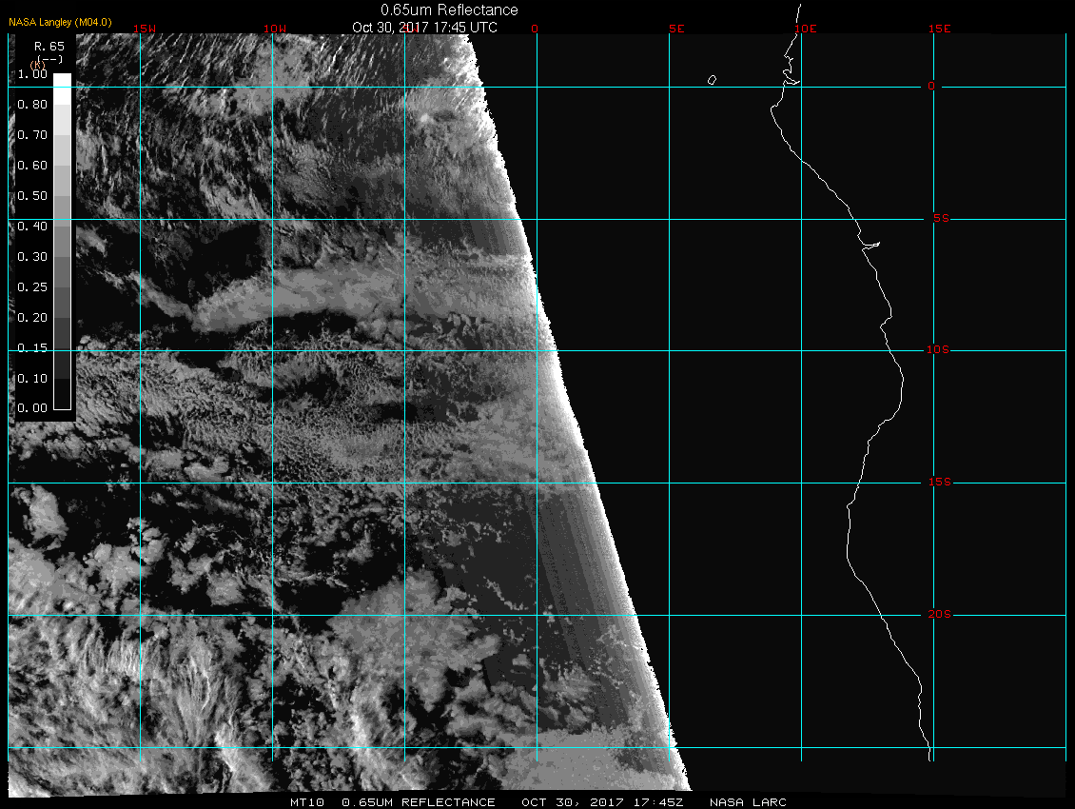
Task: Click the 0.20 value on the reflectance scale
Action: click(32, 318)
